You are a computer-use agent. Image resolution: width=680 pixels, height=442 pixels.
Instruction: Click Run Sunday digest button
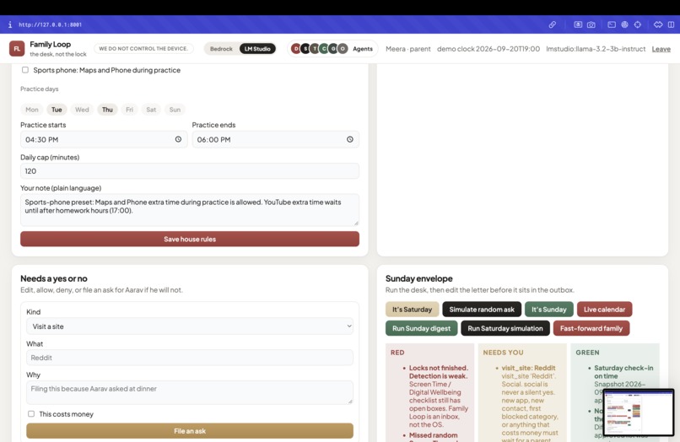(x=421, y=328)
